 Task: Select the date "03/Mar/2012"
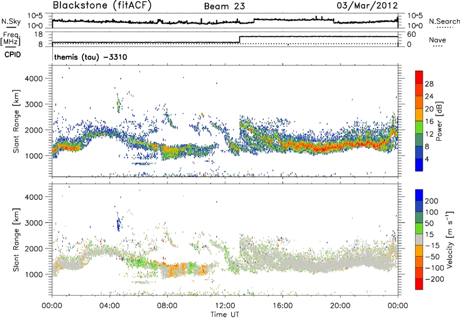point(367,6)
